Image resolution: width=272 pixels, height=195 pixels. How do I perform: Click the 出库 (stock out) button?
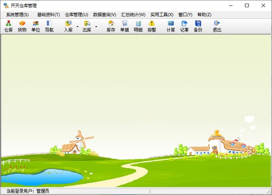pos(86,26)
